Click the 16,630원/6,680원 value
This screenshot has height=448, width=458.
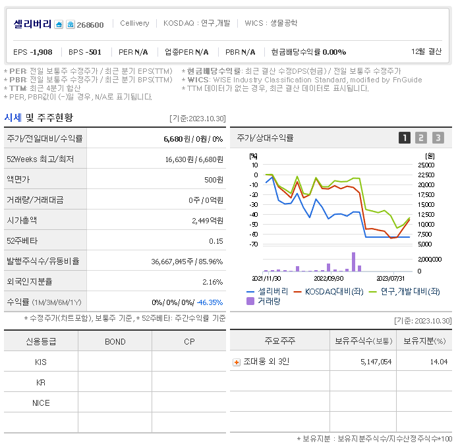point(194,159)
